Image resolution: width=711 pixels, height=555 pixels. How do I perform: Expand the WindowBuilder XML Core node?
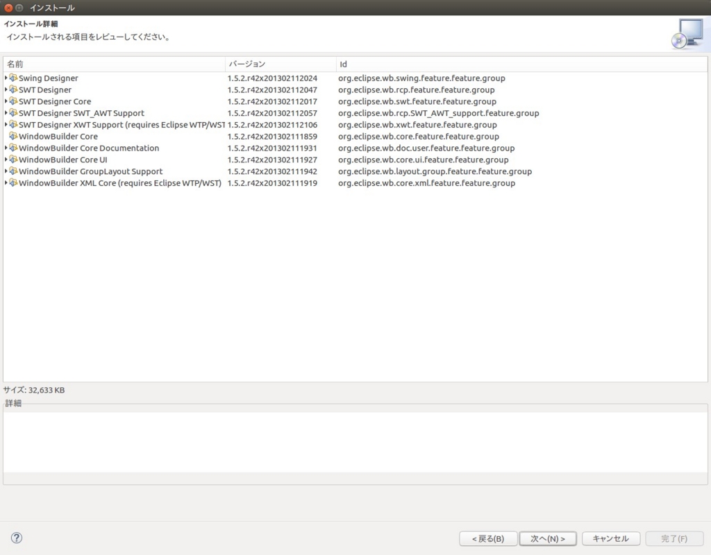click(6, 183)
